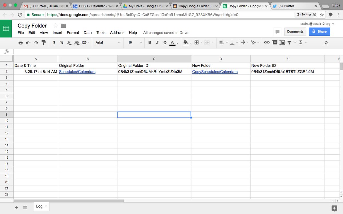Add a new sheet with plus
This screenshot has width=343, height=214.
16,207
